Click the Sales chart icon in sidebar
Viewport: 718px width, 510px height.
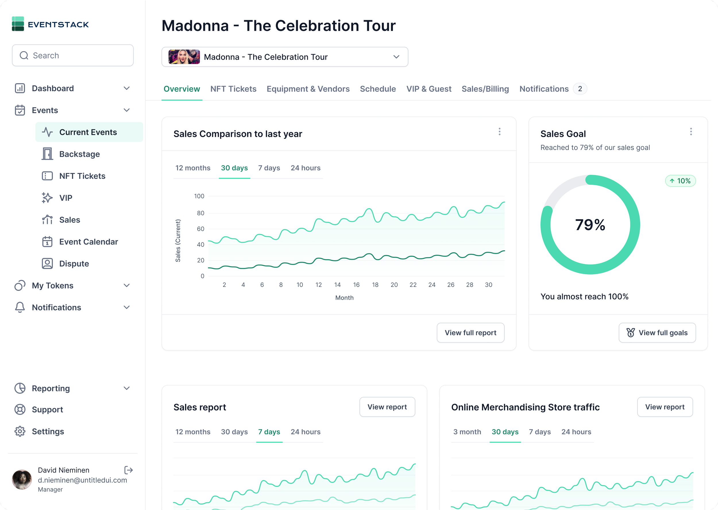point(47,220)
